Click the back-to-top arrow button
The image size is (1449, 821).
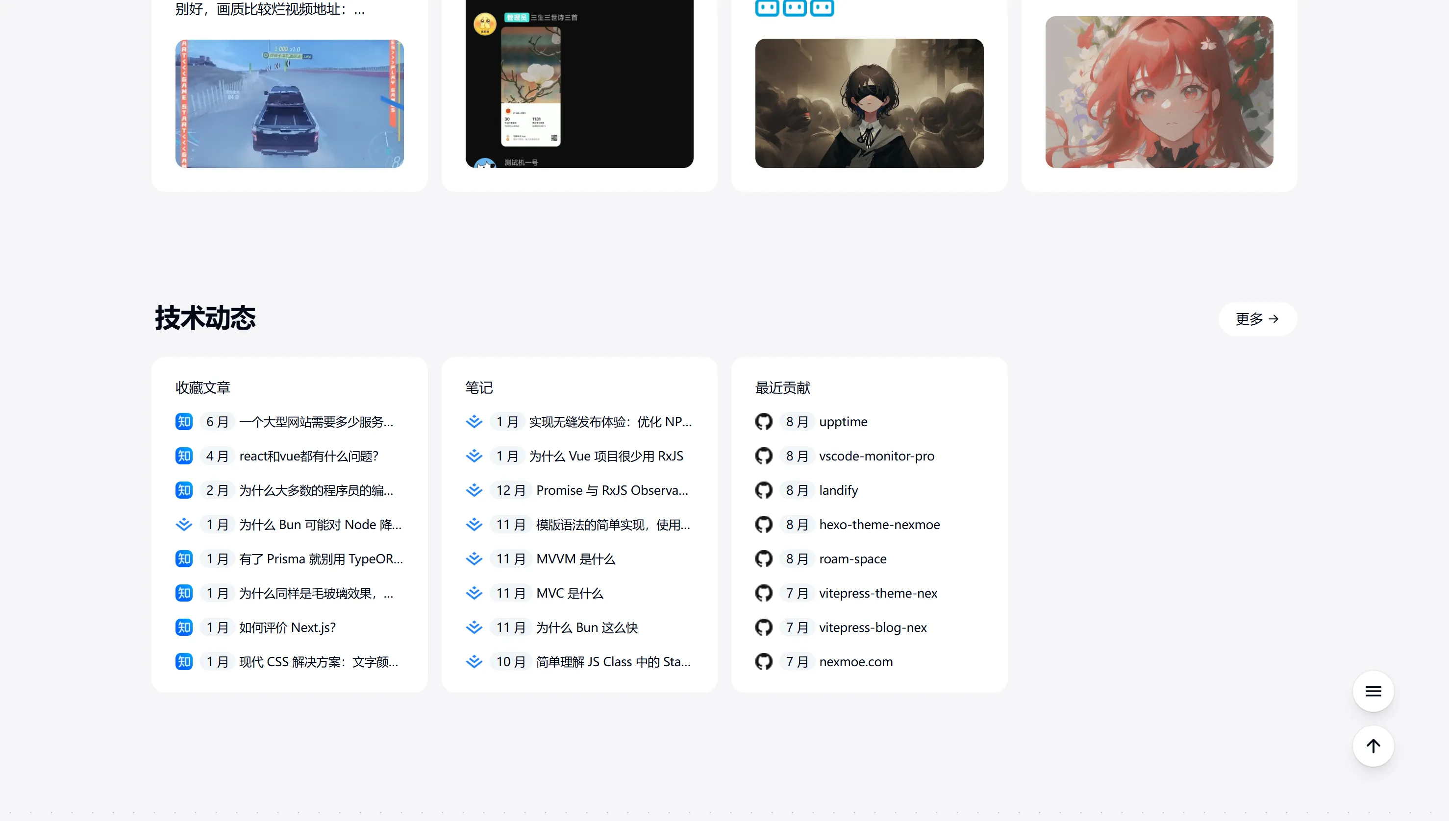[1374, 746]
